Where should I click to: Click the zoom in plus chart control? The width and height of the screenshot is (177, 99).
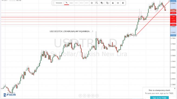(93, 96)
